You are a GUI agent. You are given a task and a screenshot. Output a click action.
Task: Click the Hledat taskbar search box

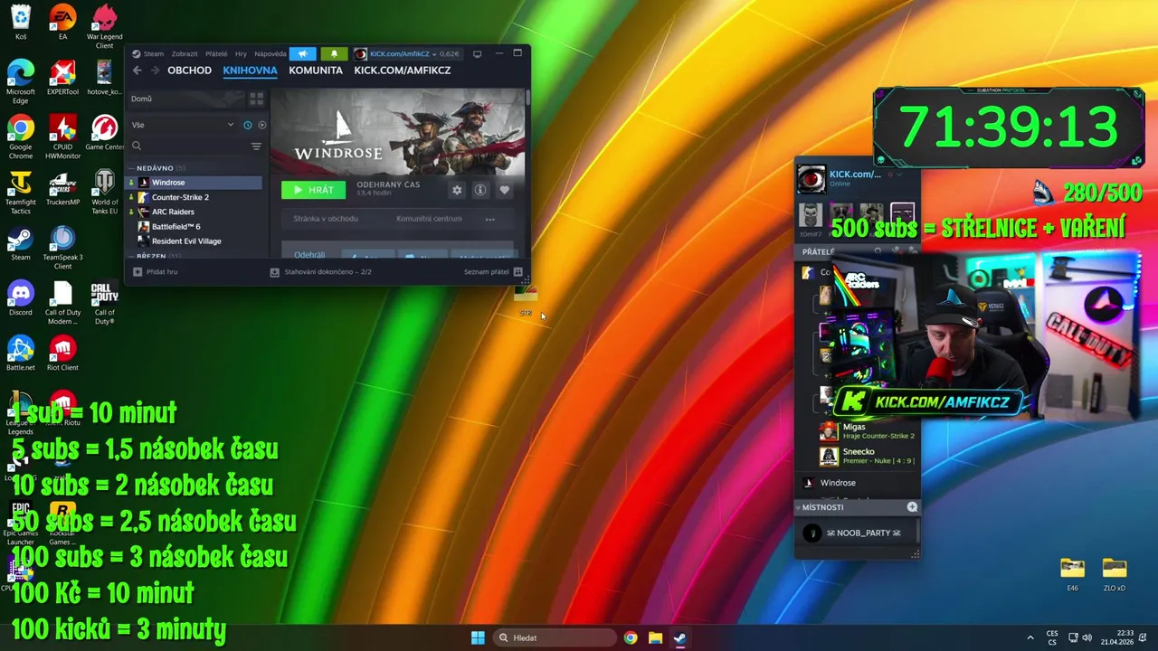coord(554,637)
